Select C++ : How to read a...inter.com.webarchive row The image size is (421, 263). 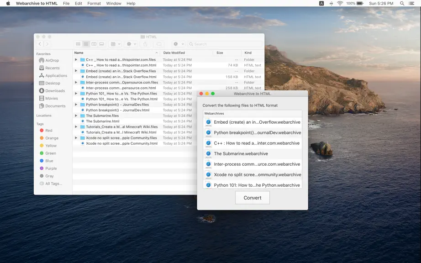253,143
